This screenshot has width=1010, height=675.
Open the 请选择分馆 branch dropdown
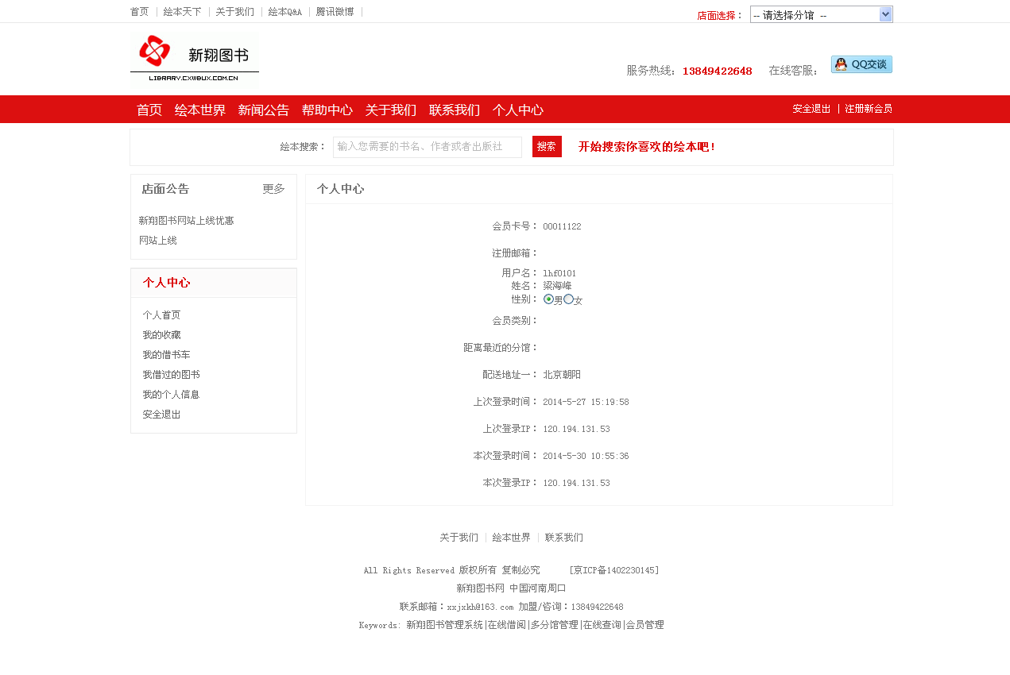(x=821, y=14)
